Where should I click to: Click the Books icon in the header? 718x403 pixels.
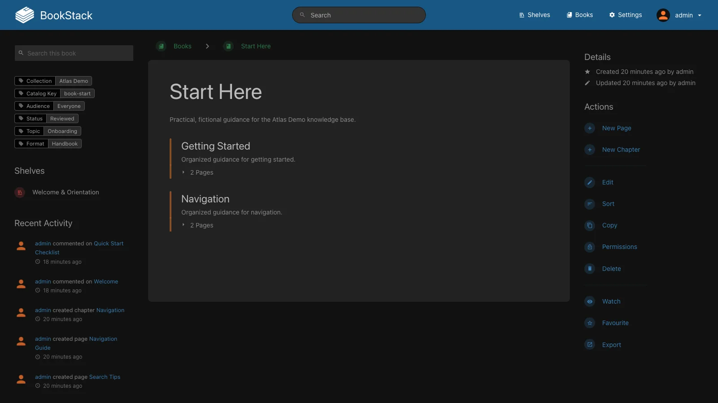coord(569,15)
